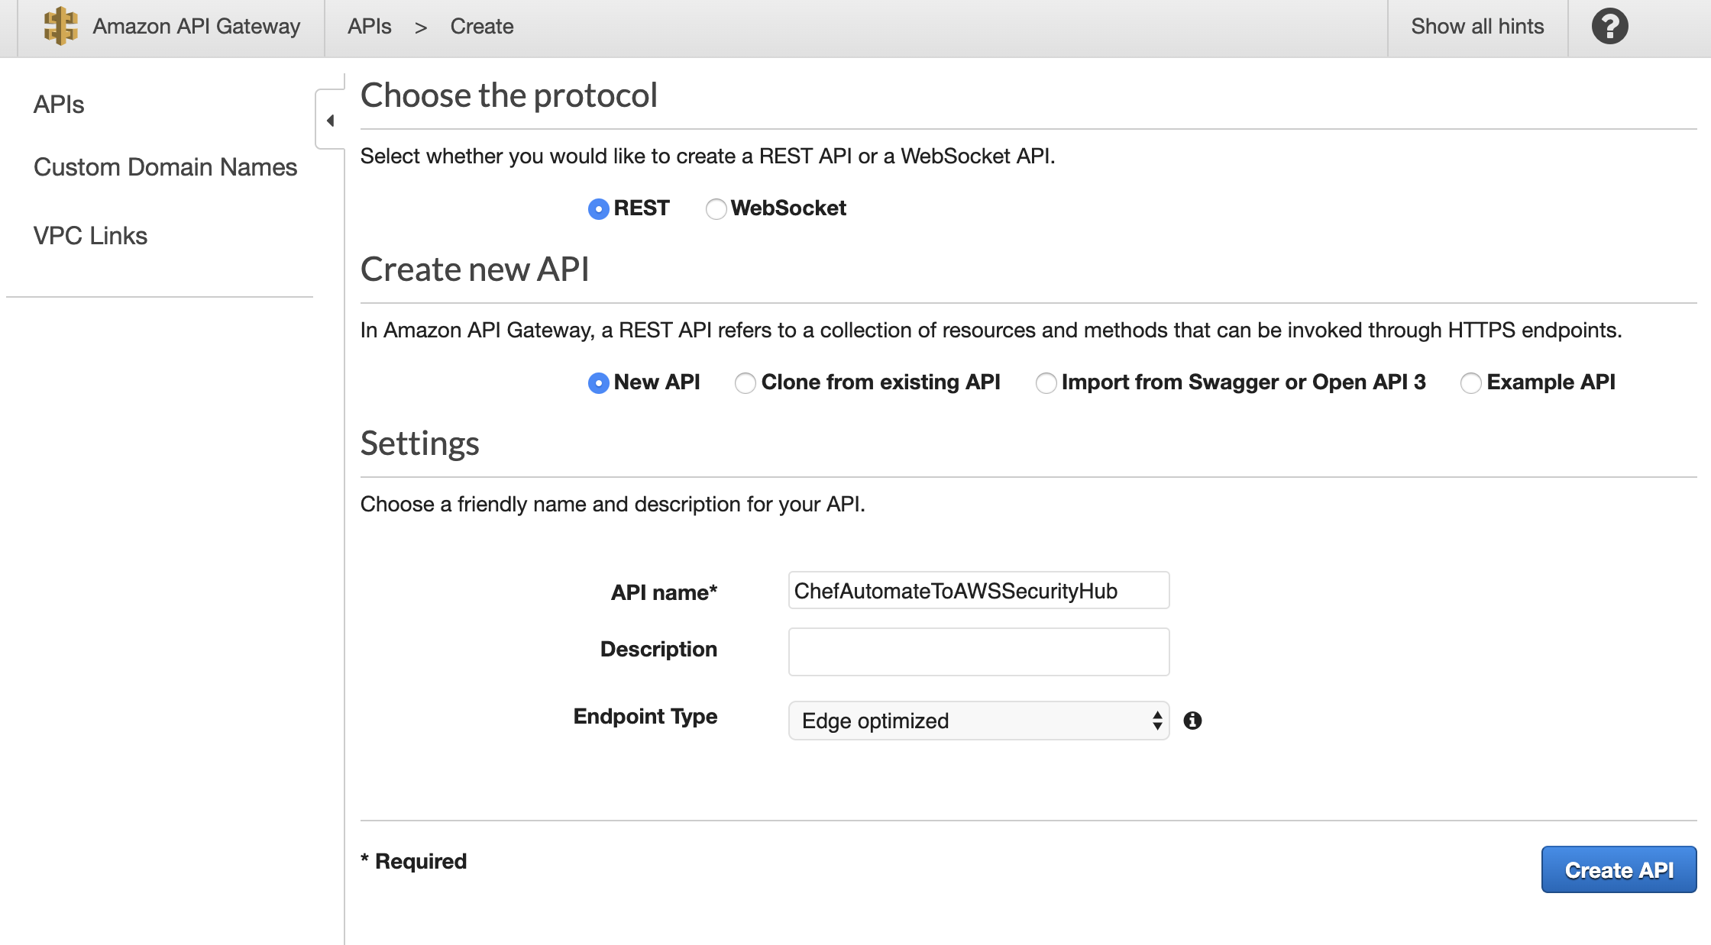Open the Endpoint Type dropdown

click(x=978, y=721)
